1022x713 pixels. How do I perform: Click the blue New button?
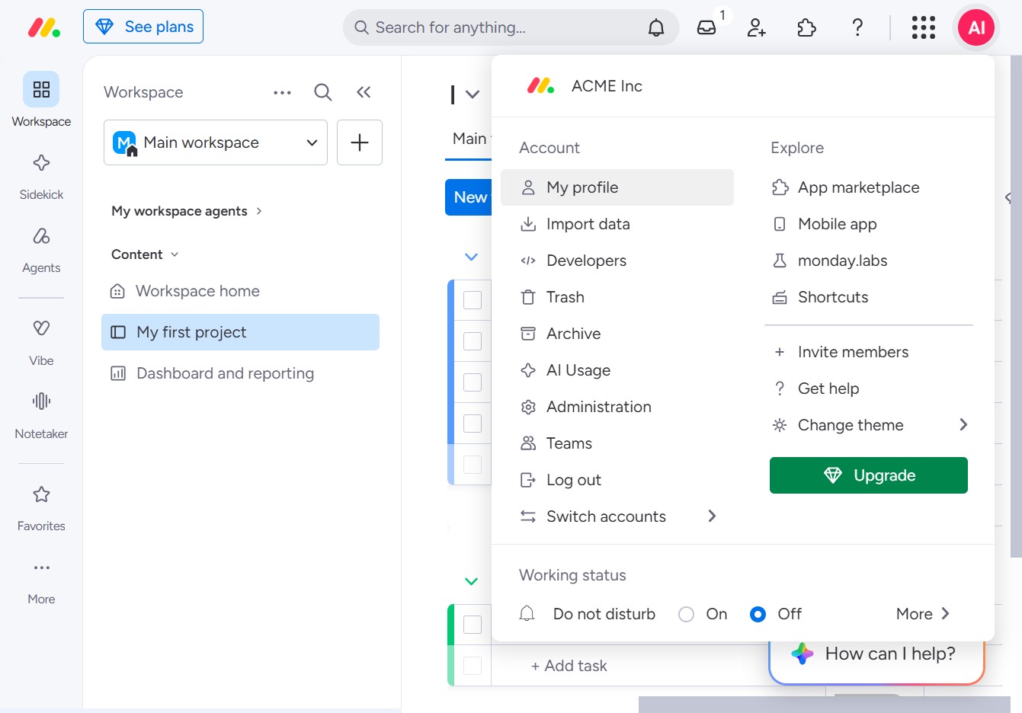tap(469, 197)
